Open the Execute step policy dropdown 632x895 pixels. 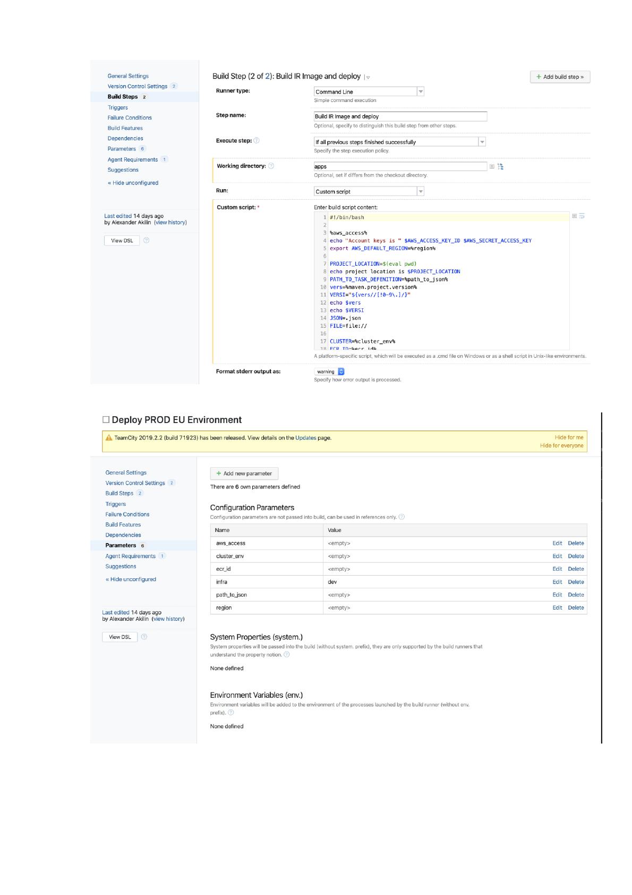click(x=400, y=142)
